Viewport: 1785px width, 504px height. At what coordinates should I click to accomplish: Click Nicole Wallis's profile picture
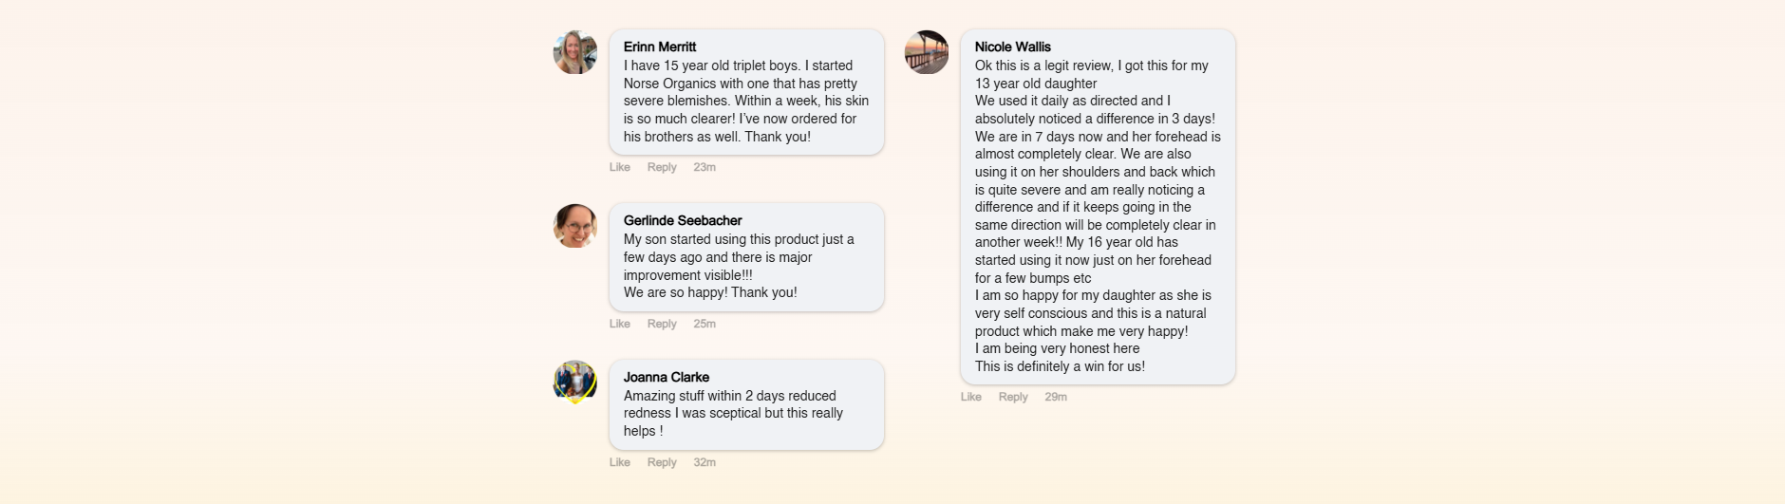pyautogui.click(x=927, y=52)
